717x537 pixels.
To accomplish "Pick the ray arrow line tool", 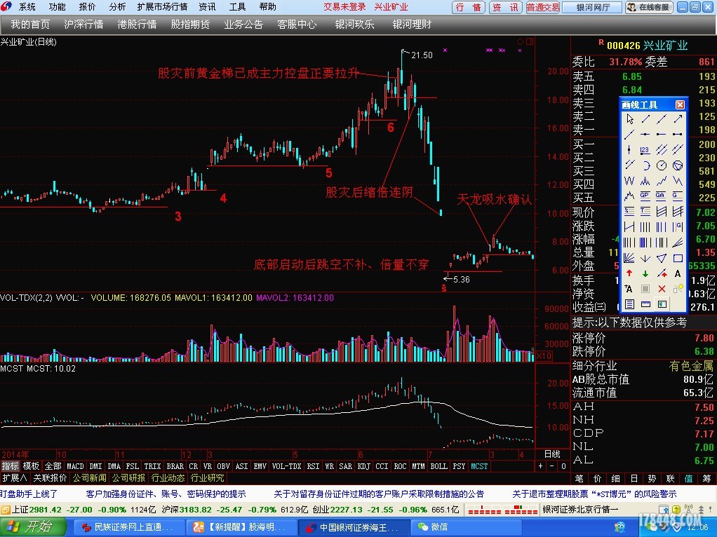I will coord(678,119).
